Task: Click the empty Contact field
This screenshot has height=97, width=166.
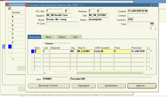Action: pos(138,15)
